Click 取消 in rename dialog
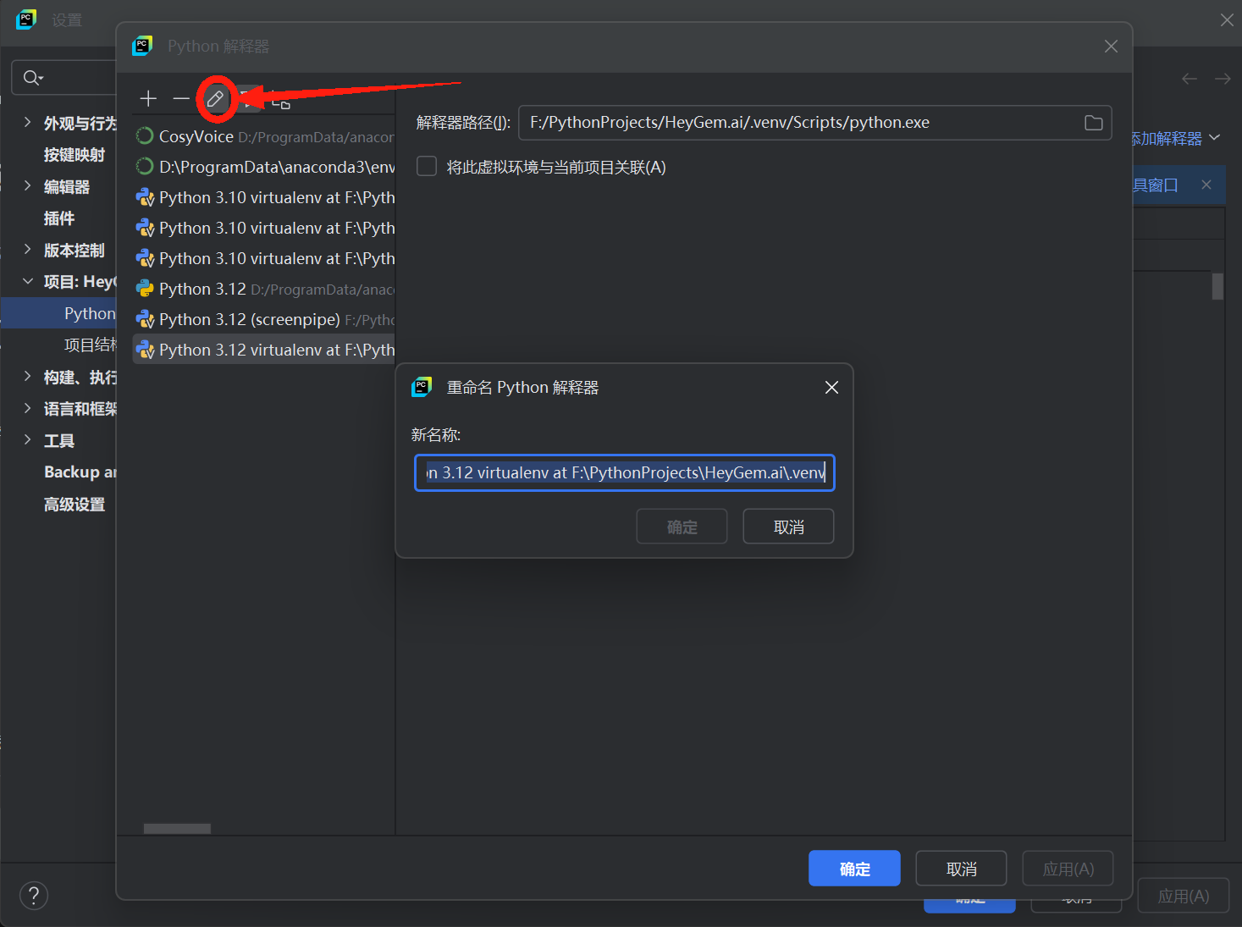 tap(788, 527)
